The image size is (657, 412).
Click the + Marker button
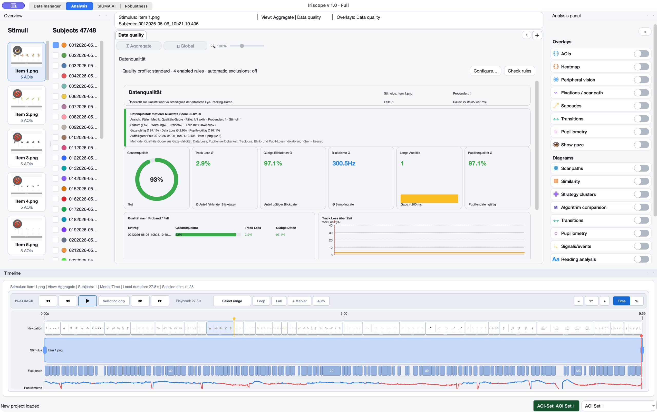tap(299, 301)
